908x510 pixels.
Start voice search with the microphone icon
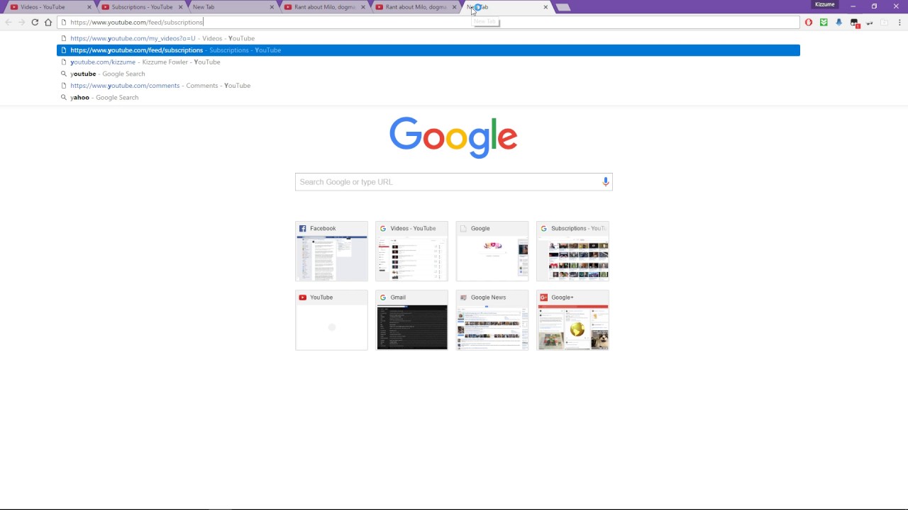click(605, 182)
